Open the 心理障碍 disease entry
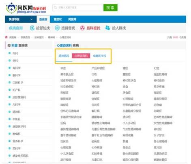The image size is (191, 164). [128, 99]
